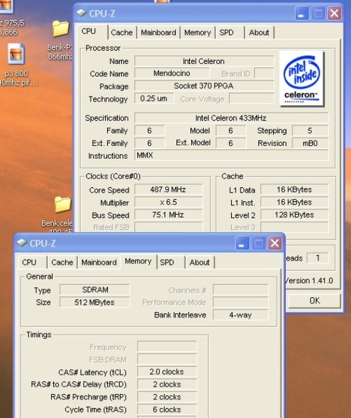Open the Mainboard tab in upper CPU-Z window

[159, 33]
